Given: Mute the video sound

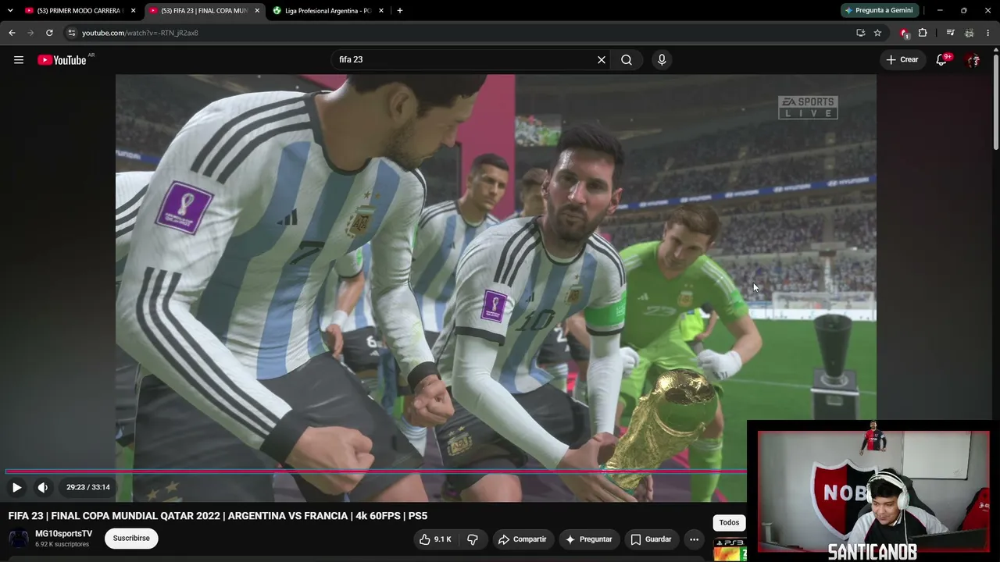Looking at the screenshot, I should 43,487.
